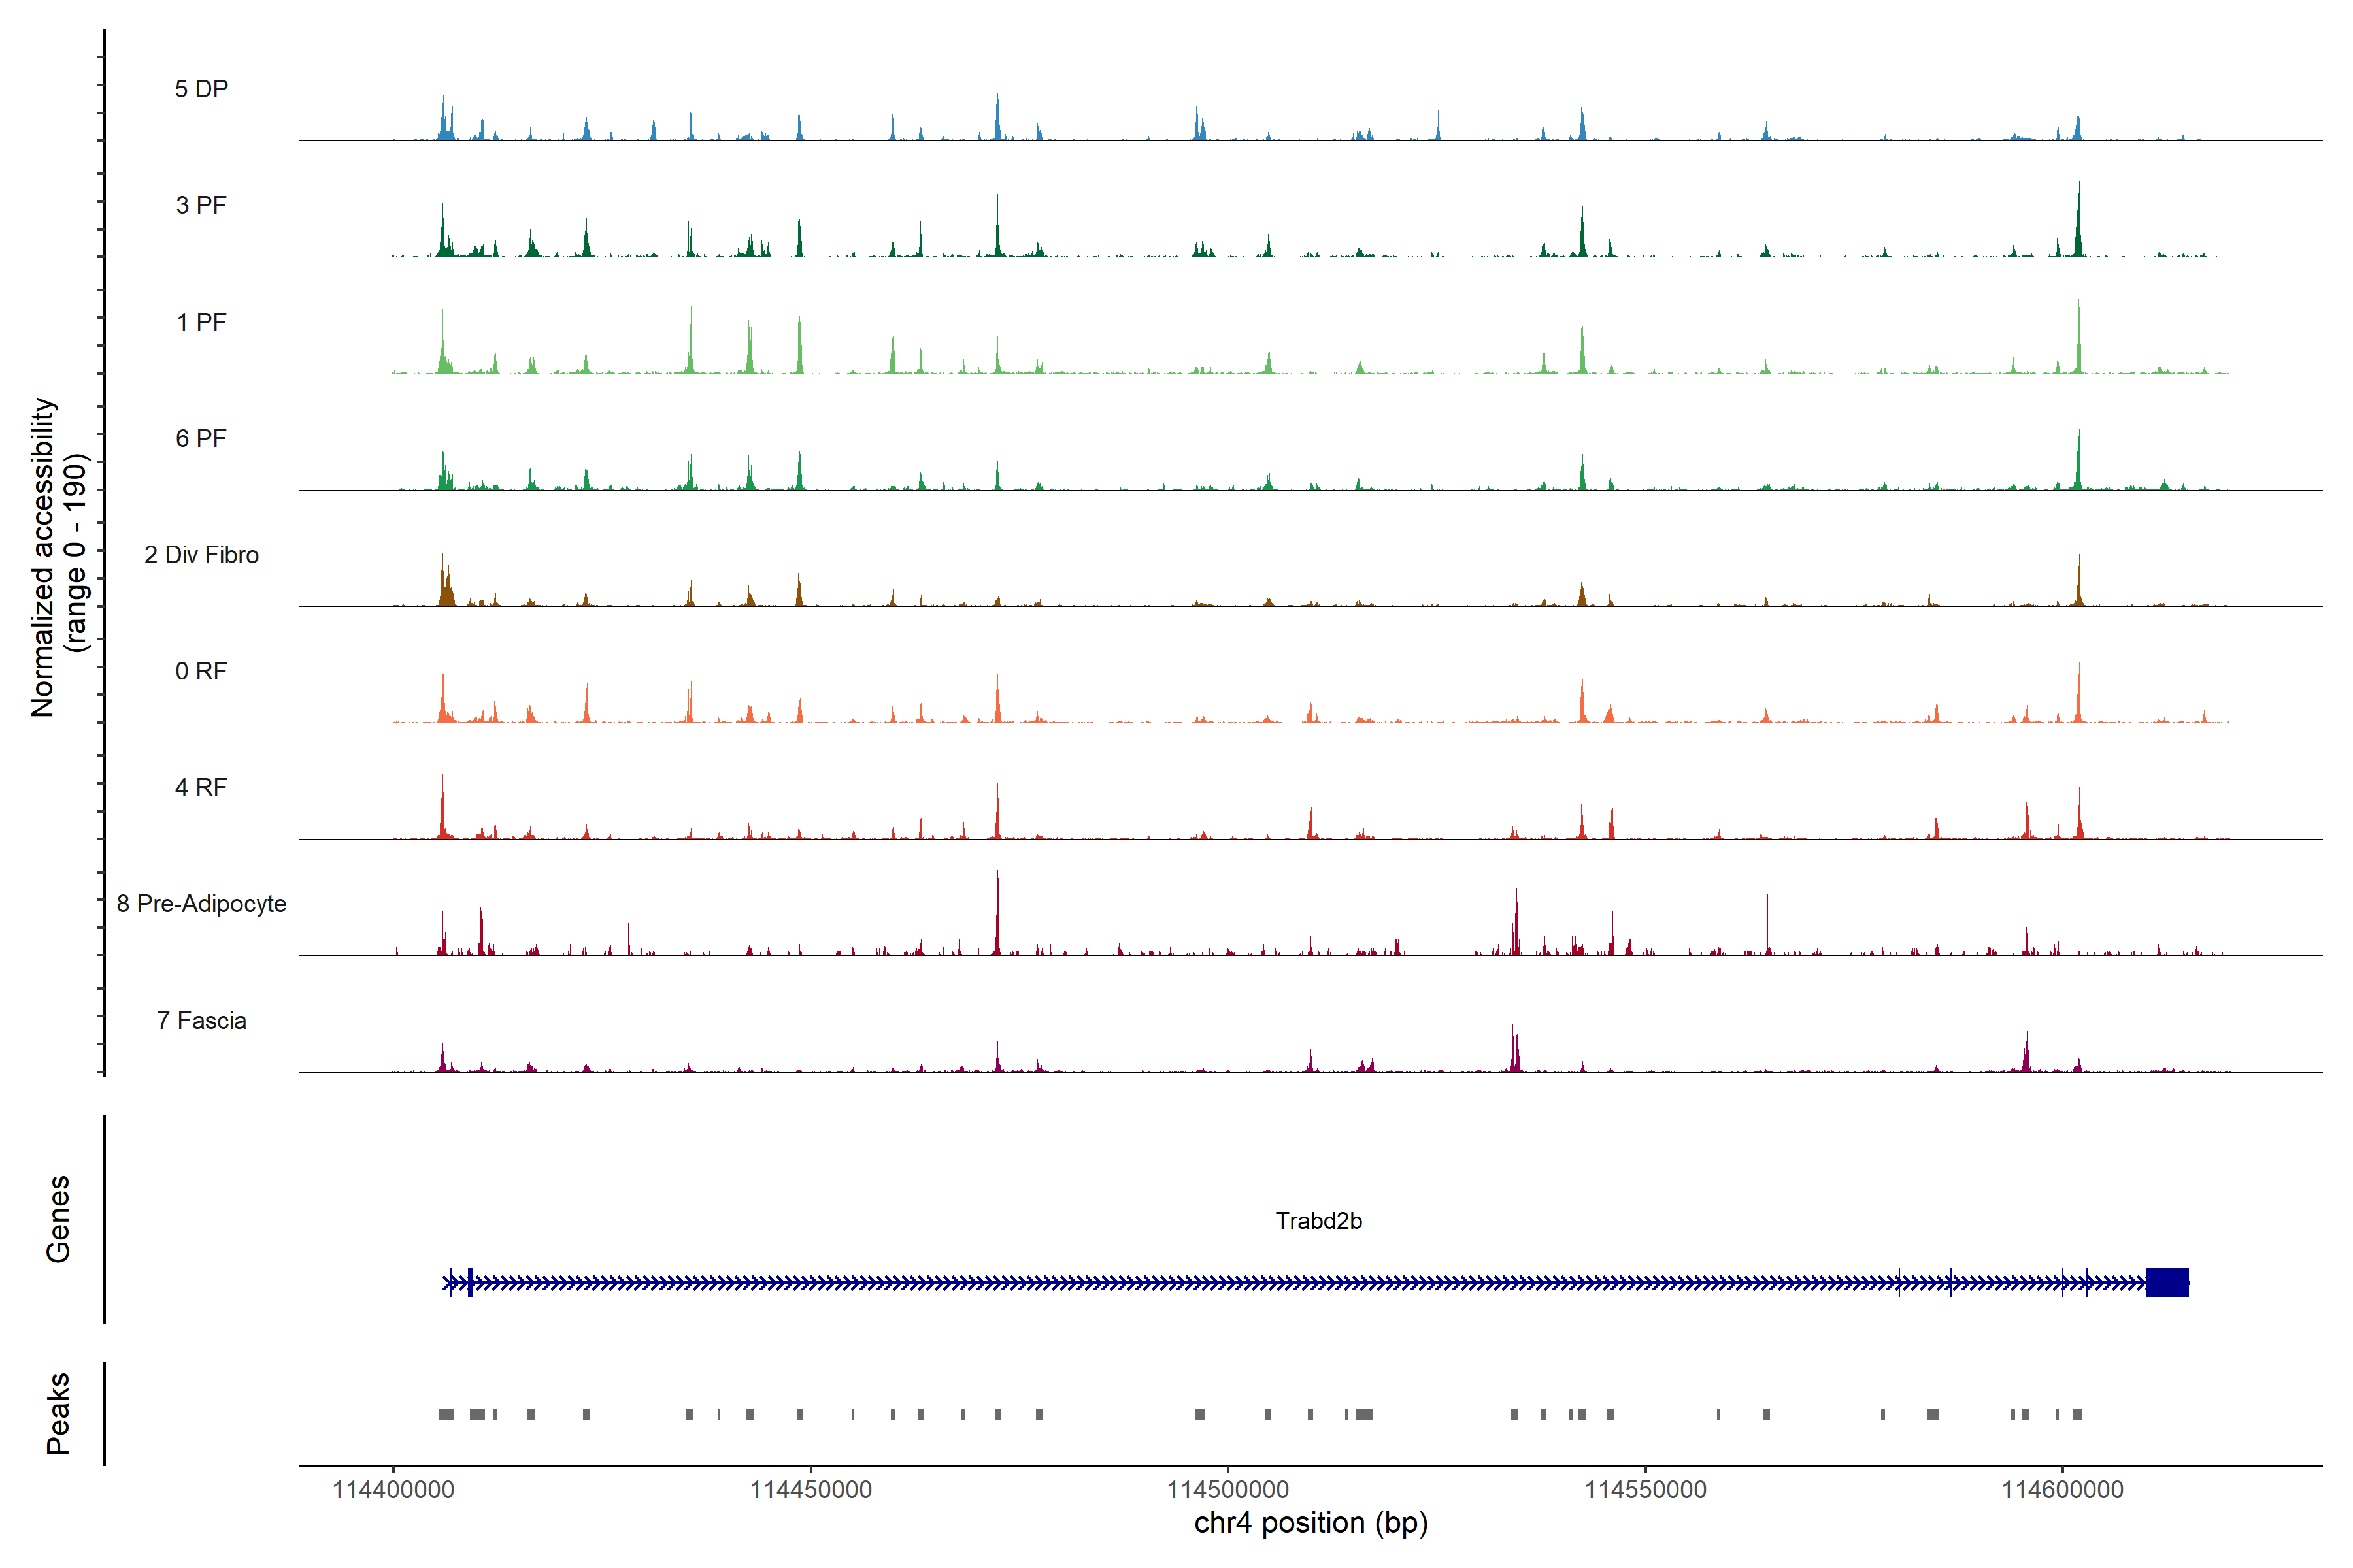The height and width of the screenshot is (1568, 2353).
Task: Select the 1 PF track label
Action: coord(201,322)
